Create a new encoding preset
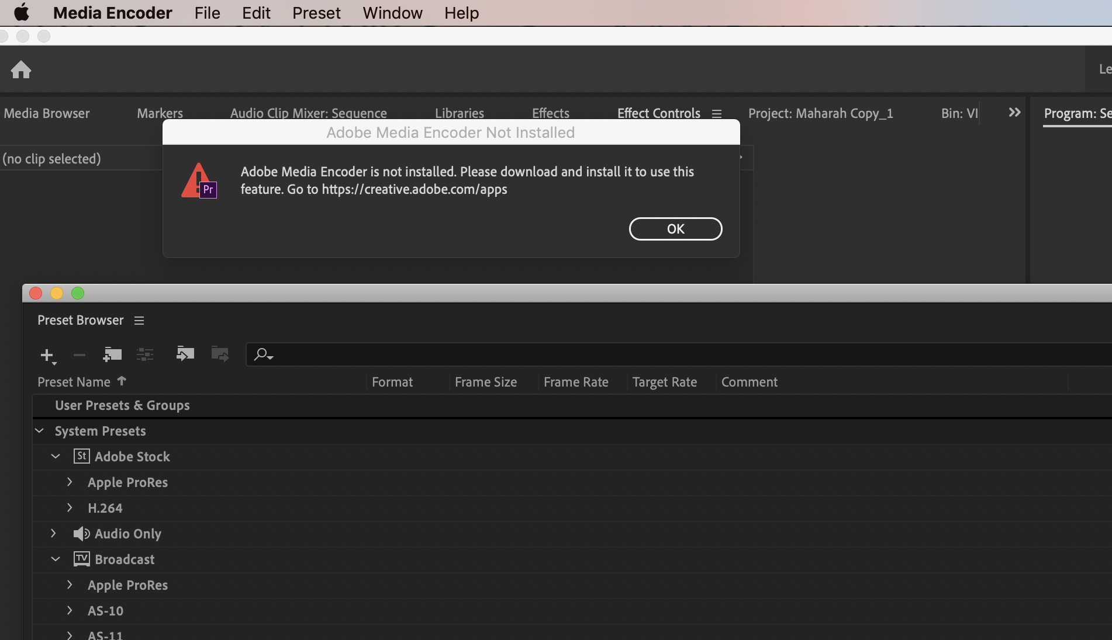 (46, 354)
